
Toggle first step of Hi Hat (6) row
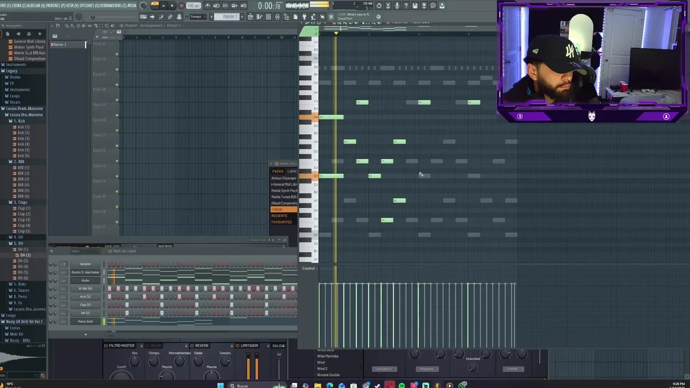pos(109,288)
